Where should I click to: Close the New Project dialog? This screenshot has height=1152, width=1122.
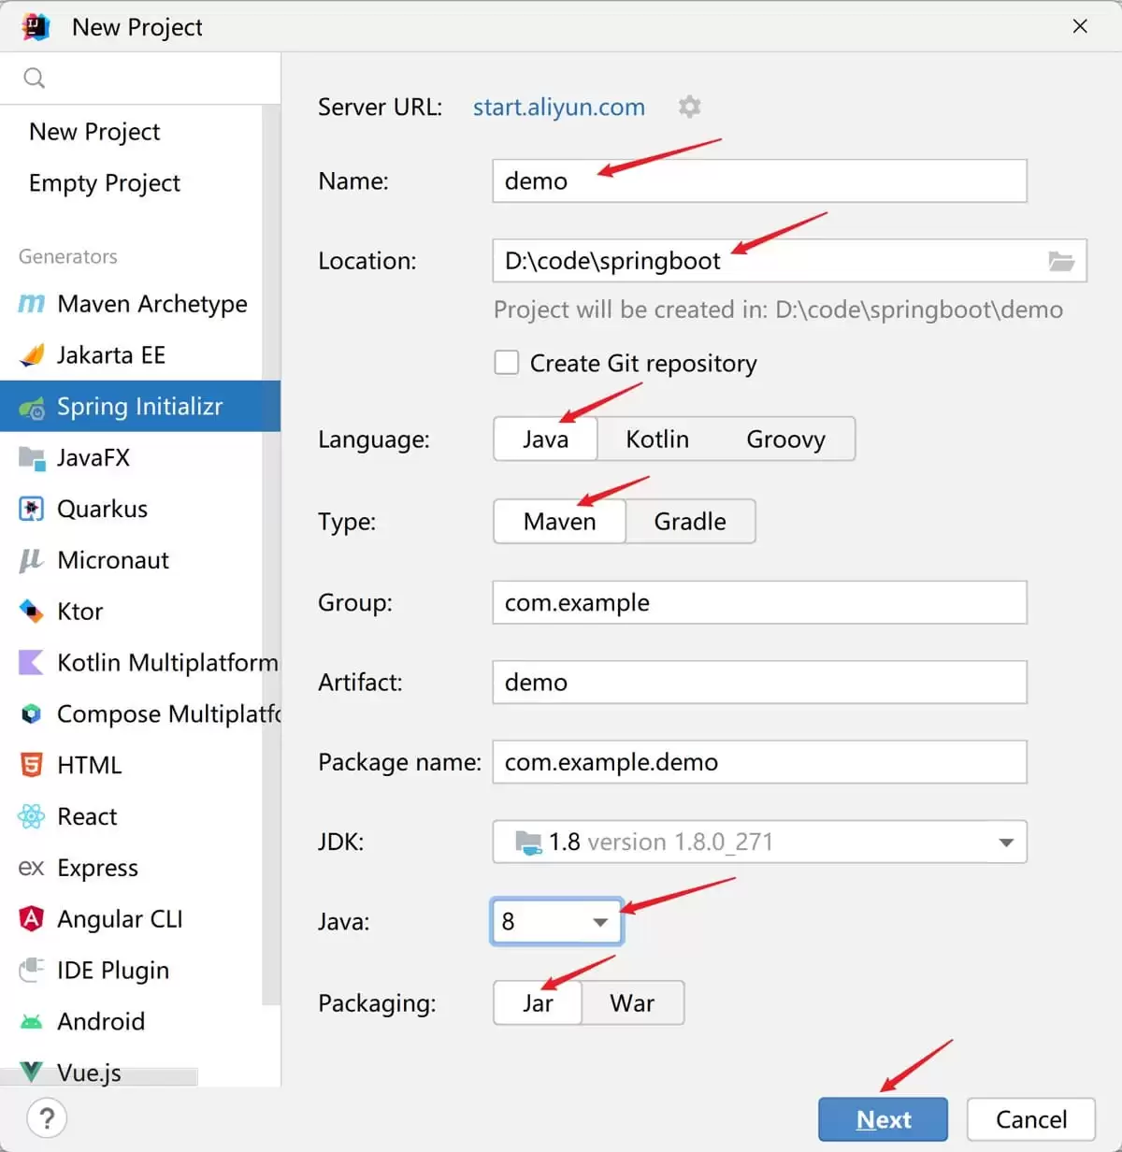(1080, 26)
